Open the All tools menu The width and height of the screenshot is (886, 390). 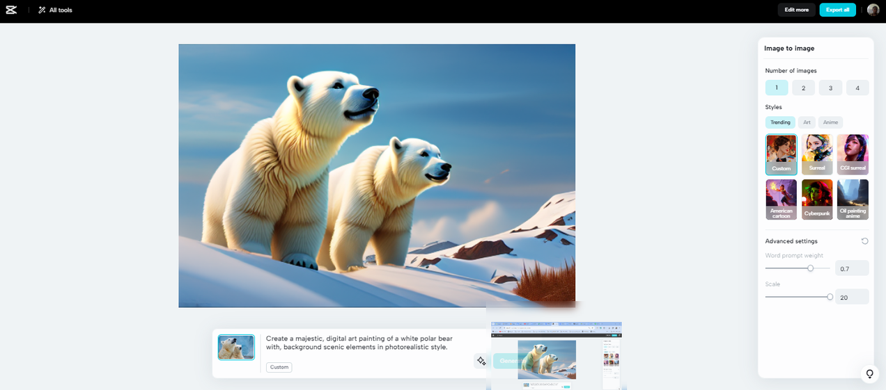55,10
